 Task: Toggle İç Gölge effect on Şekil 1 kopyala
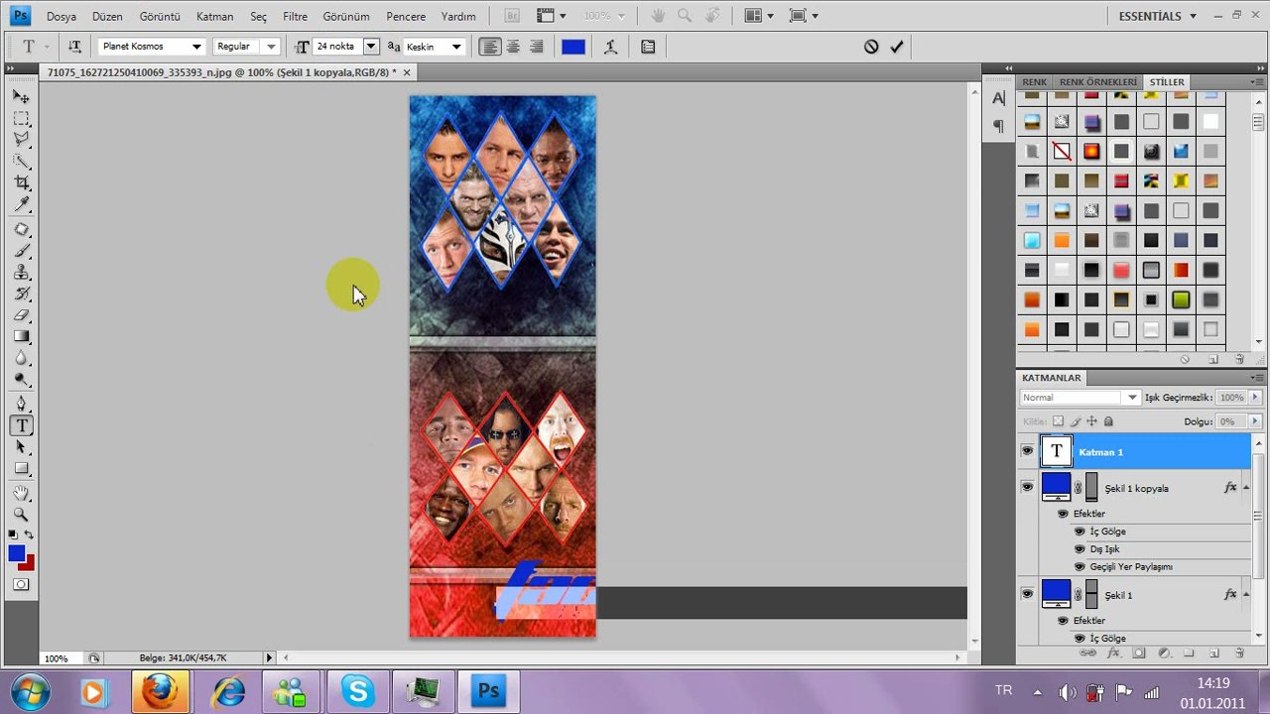pyautogui.click(x=1079, y=532)
